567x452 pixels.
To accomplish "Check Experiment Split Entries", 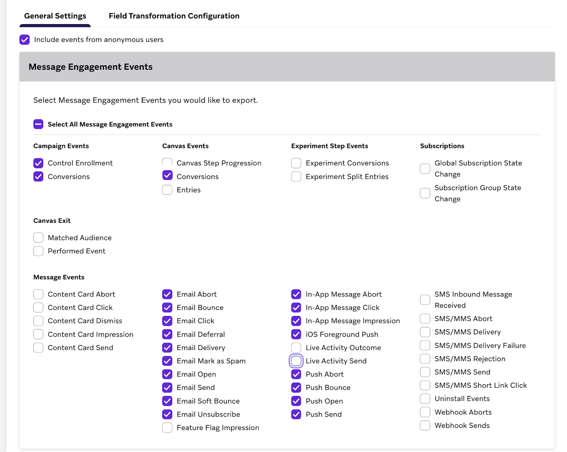I will (296, 177).
